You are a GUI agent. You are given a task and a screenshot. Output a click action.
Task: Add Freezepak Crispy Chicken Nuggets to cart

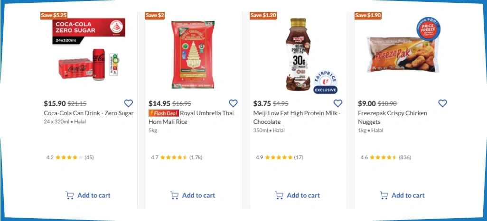coord(402,195)
